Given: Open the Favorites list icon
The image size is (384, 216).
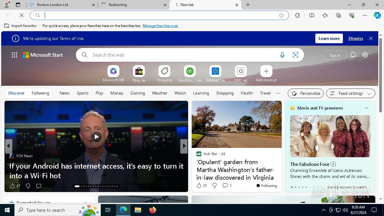Looking at the screenshot, I should (x=325, y=15).
